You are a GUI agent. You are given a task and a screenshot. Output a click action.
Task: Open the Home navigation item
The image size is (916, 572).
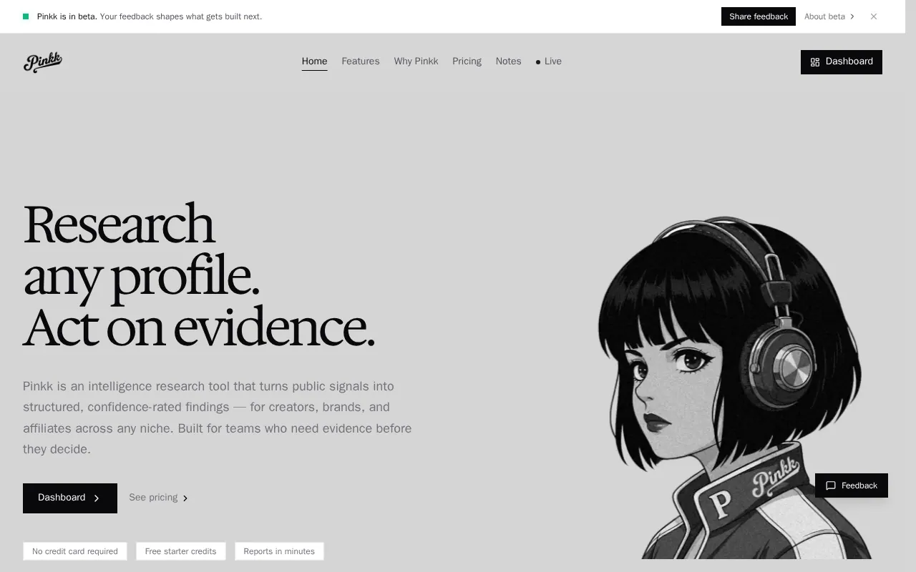[x=314, y=61]
